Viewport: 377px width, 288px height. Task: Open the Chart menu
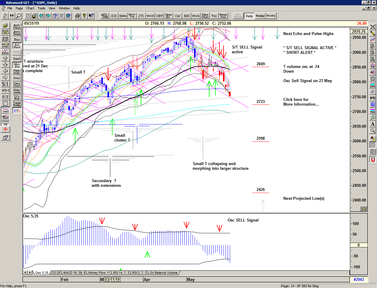click(x=30, y=8)
